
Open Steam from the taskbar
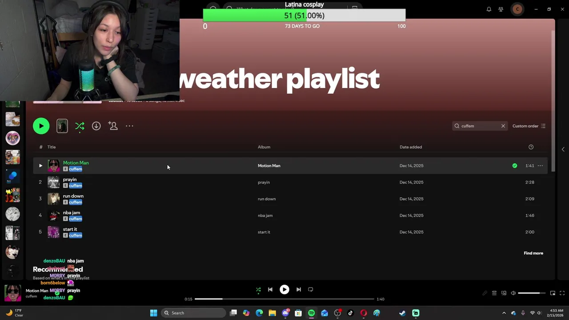(x=402, y=313)
